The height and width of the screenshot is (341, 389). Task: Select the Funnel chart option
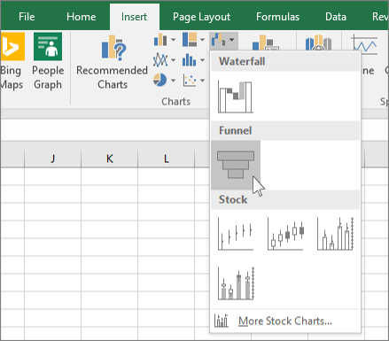click(236, 165)
